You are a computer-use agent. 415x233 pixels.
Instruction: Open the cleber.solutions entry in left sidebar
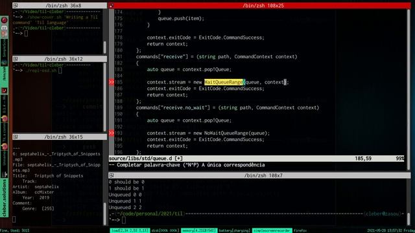coord(5,197)
